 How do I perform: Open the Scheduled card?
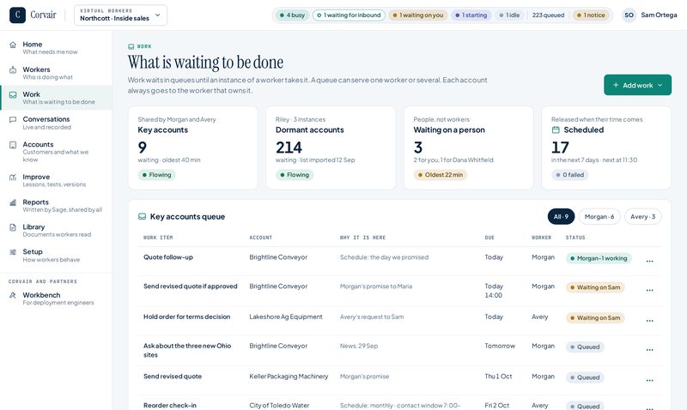pos(606,148)
